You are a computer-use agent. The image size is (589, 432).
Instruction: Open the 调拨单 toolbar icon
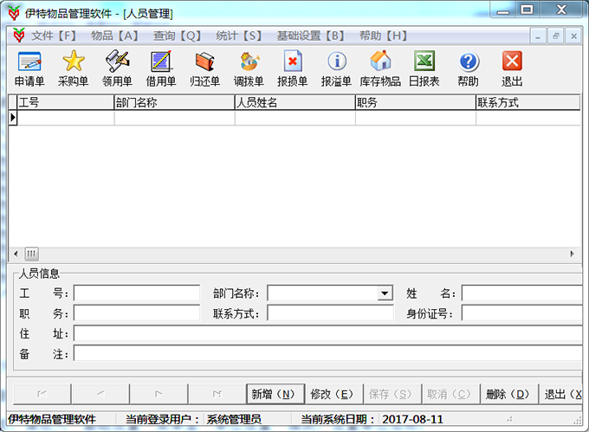249,68
